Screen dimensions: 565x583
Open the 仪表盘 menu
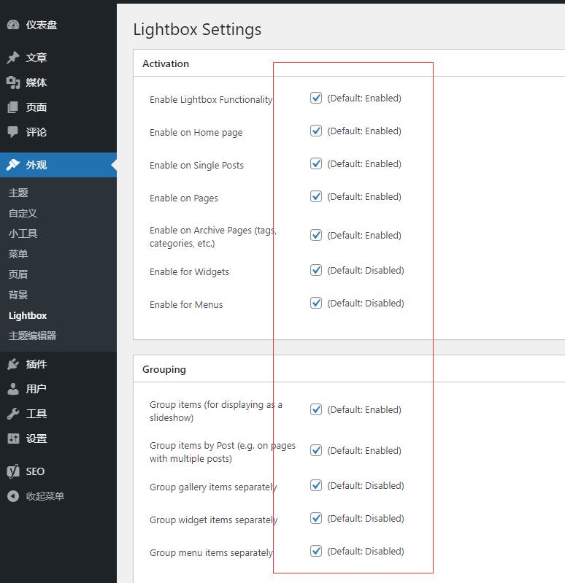tap(58, 25)
